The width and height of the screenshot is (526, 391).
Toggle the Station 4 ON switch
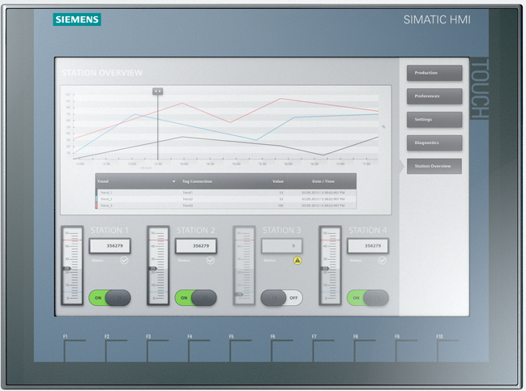(x=368, y=298)
